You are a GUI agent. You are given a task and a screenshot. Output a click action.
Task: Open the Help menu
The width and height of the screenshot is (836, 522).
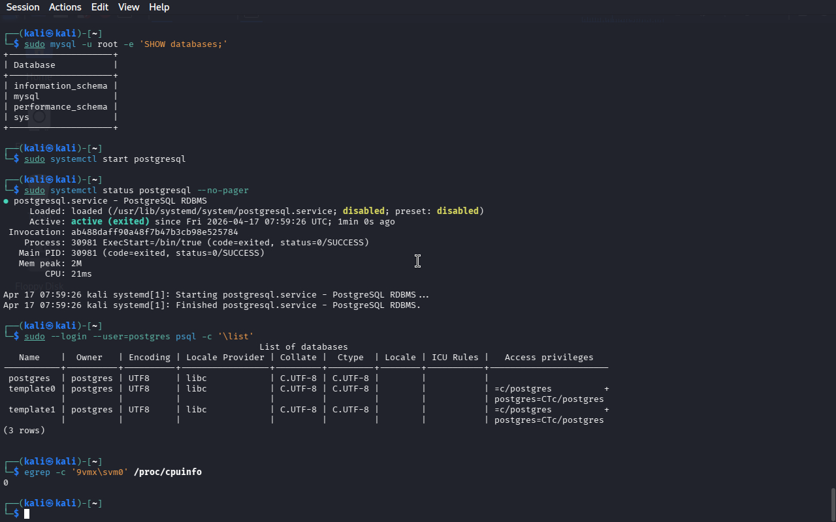[159, 7]
